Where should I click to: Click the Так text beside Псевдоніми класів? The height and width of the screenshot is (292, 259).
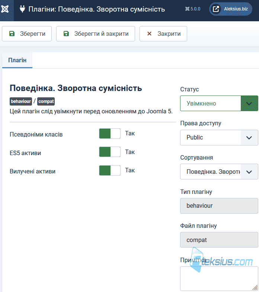(x=129, y=134)
